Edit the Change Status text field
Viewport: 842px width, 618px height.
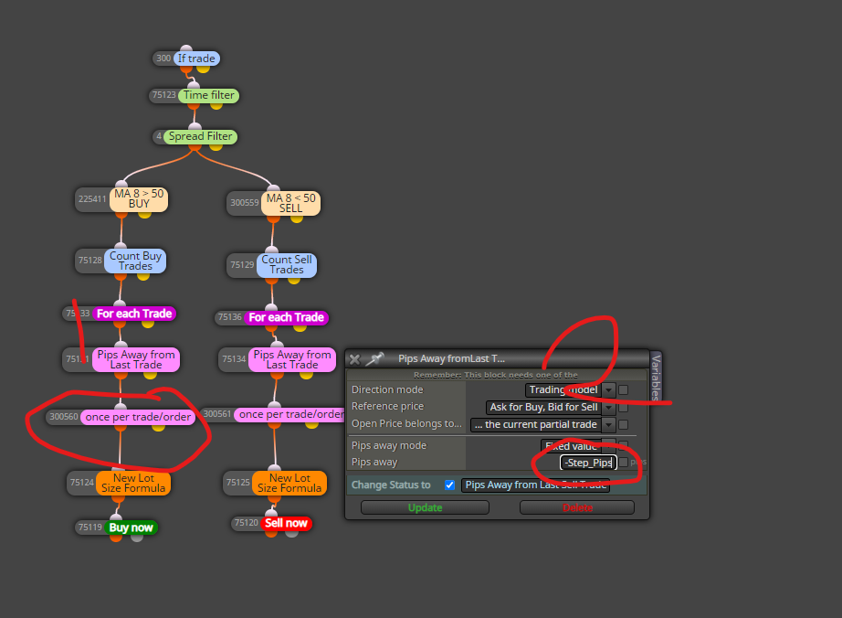coord(535,485)
